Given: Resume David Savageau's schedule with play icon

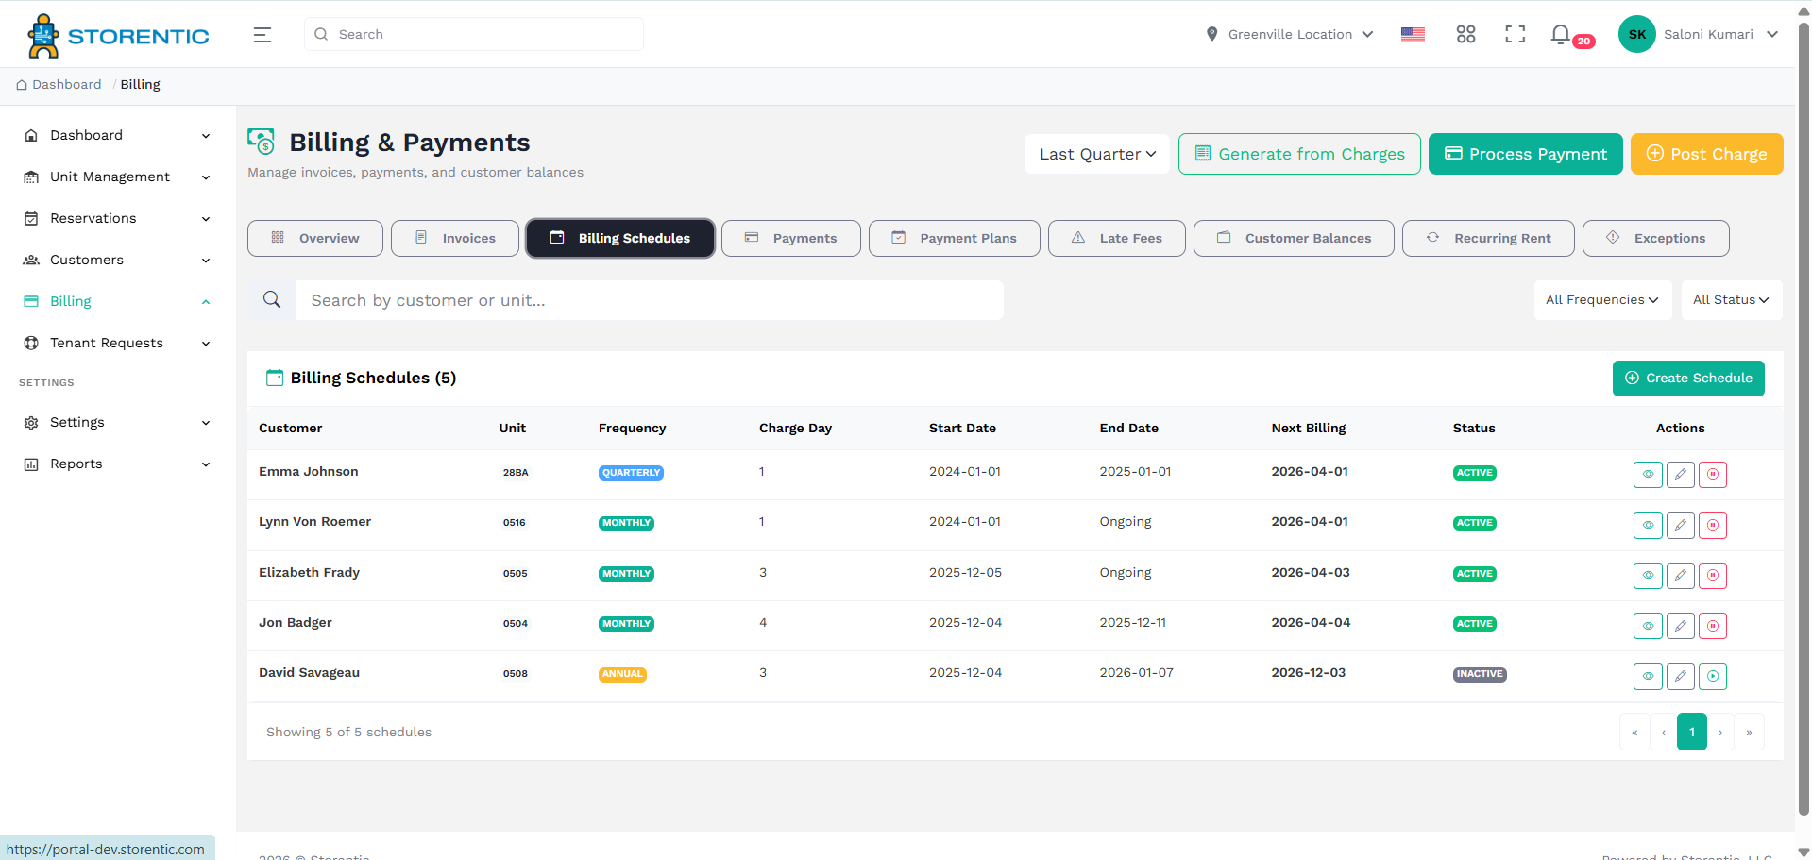Looking at the screenshot, I should tap(1713, 676).
